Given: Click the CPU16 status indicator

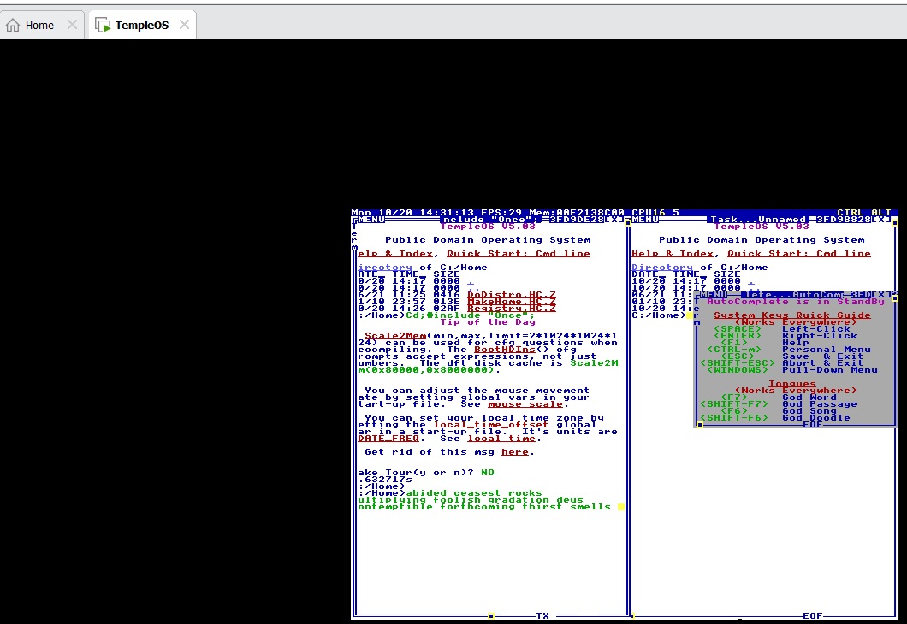Looking at the screenshot, I should pyautogui.click(x=649, y=213).
